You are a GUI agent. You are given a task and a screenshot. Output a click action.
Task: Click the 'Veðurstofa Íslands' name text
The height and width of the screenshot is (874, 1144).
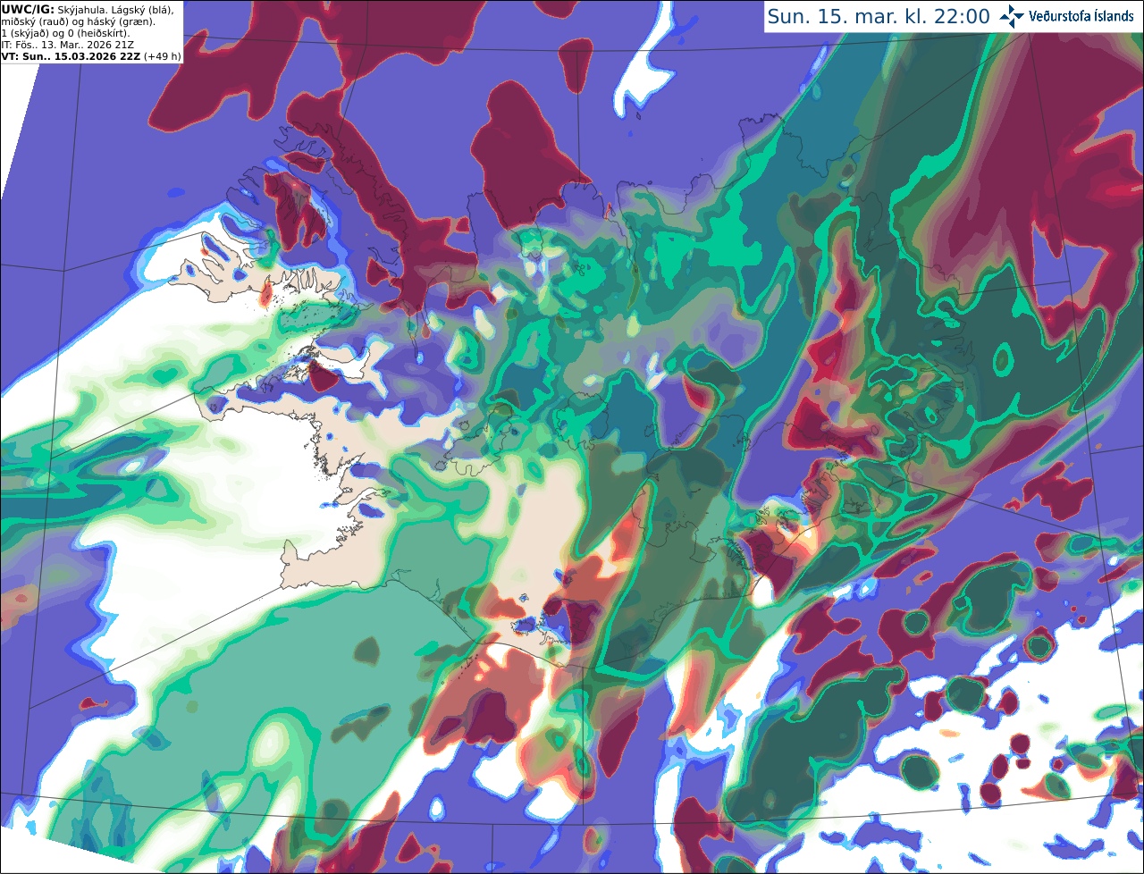pos(1081,16)
